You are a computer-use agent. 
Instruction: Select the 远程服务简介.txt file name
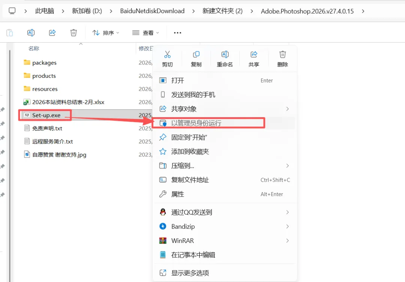click(x=52, y=142)
